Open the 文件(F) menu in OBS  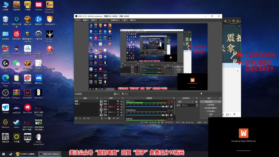(78, 20)
